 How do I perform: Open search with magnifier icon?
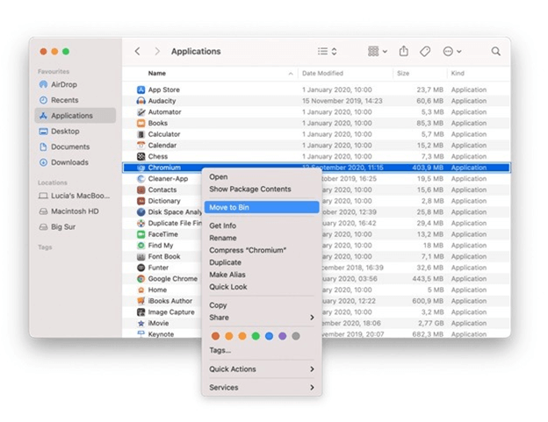495,52
